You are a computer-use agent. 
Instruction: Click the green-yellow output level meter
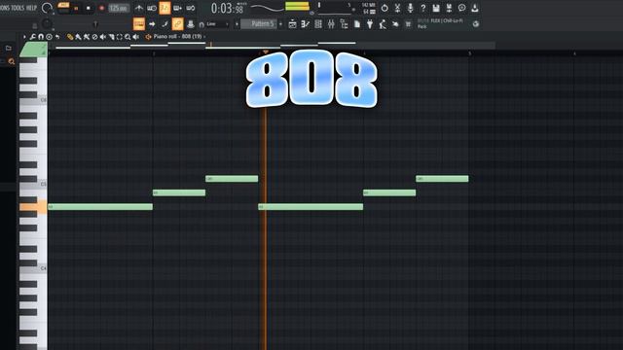(x=297, y=7)
